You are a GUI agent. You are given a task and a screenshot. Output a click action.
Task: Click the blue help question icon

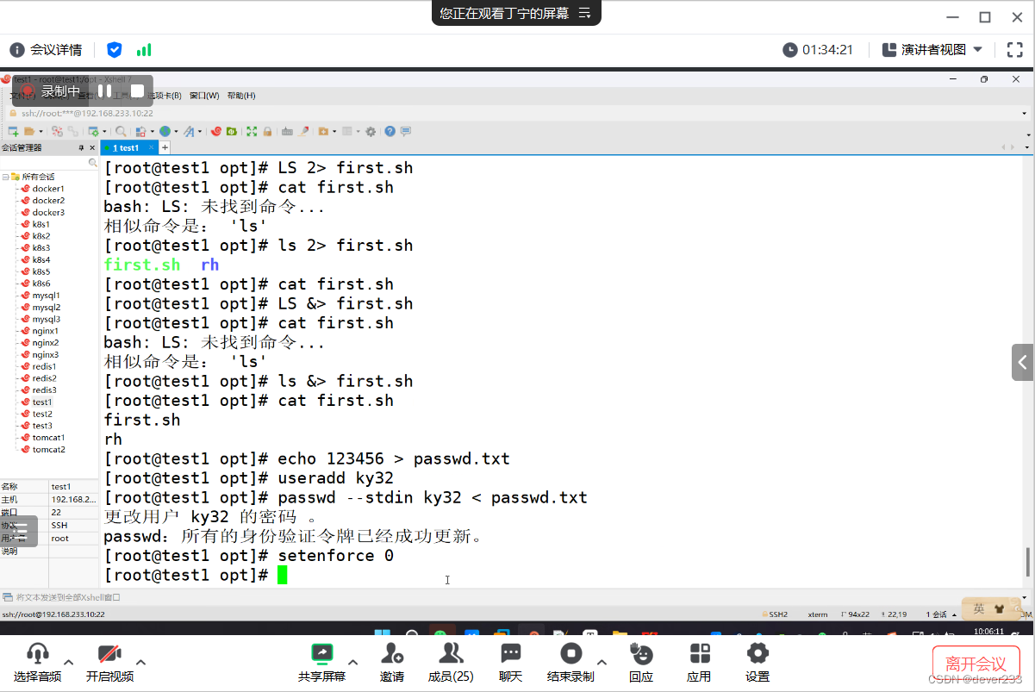(390, 132)
